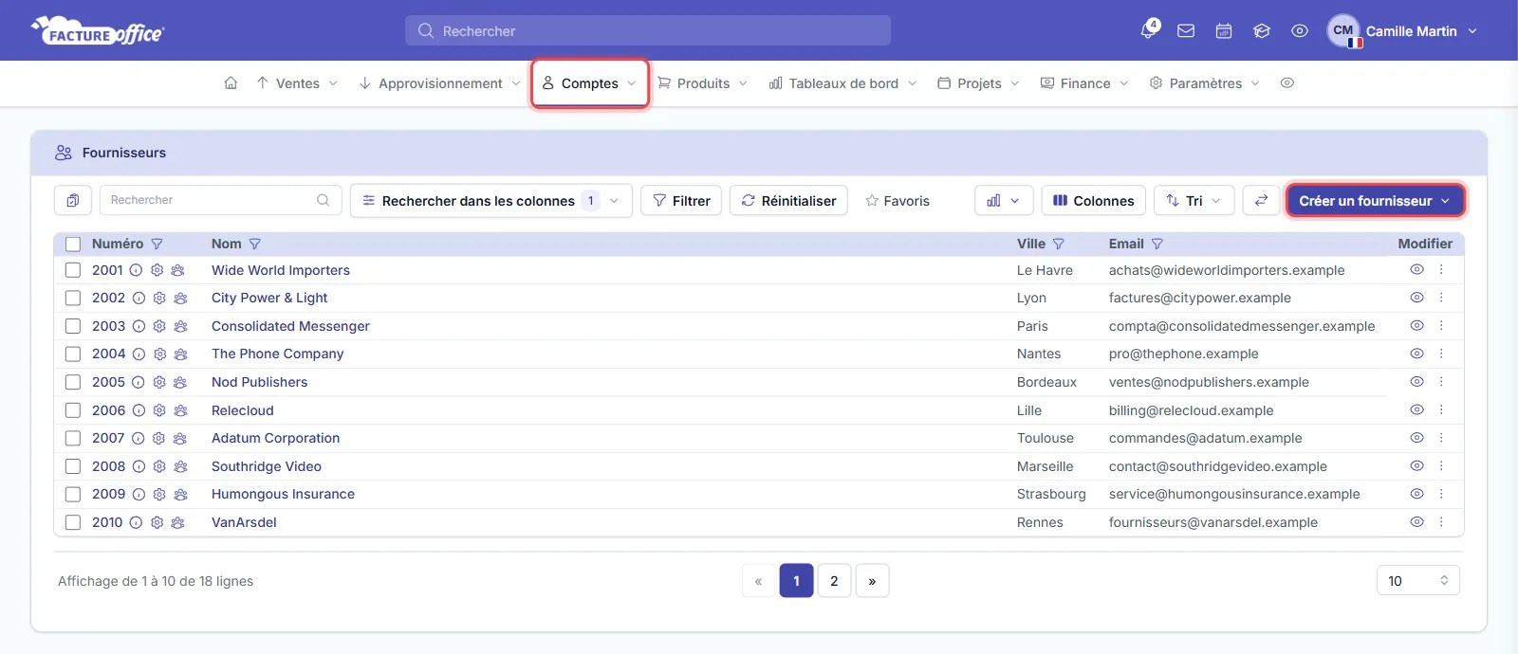Click the eye icon in top header
This screenshot has height=654, width=1518.
[x=1300, y=31]
